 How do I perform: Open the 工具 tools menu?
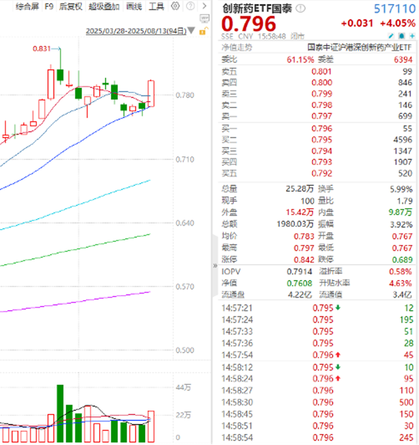tap(157, 7)
